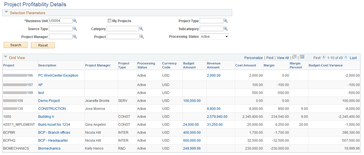The height and width of the screenshot is (155, 364).
Task: Open the Build Asset No 1234 link
Action: 54,125
